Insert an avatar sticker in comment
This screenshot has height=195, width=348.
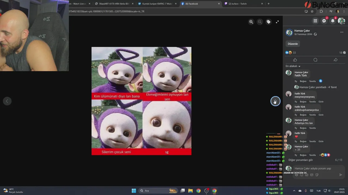tap(296, 175)
